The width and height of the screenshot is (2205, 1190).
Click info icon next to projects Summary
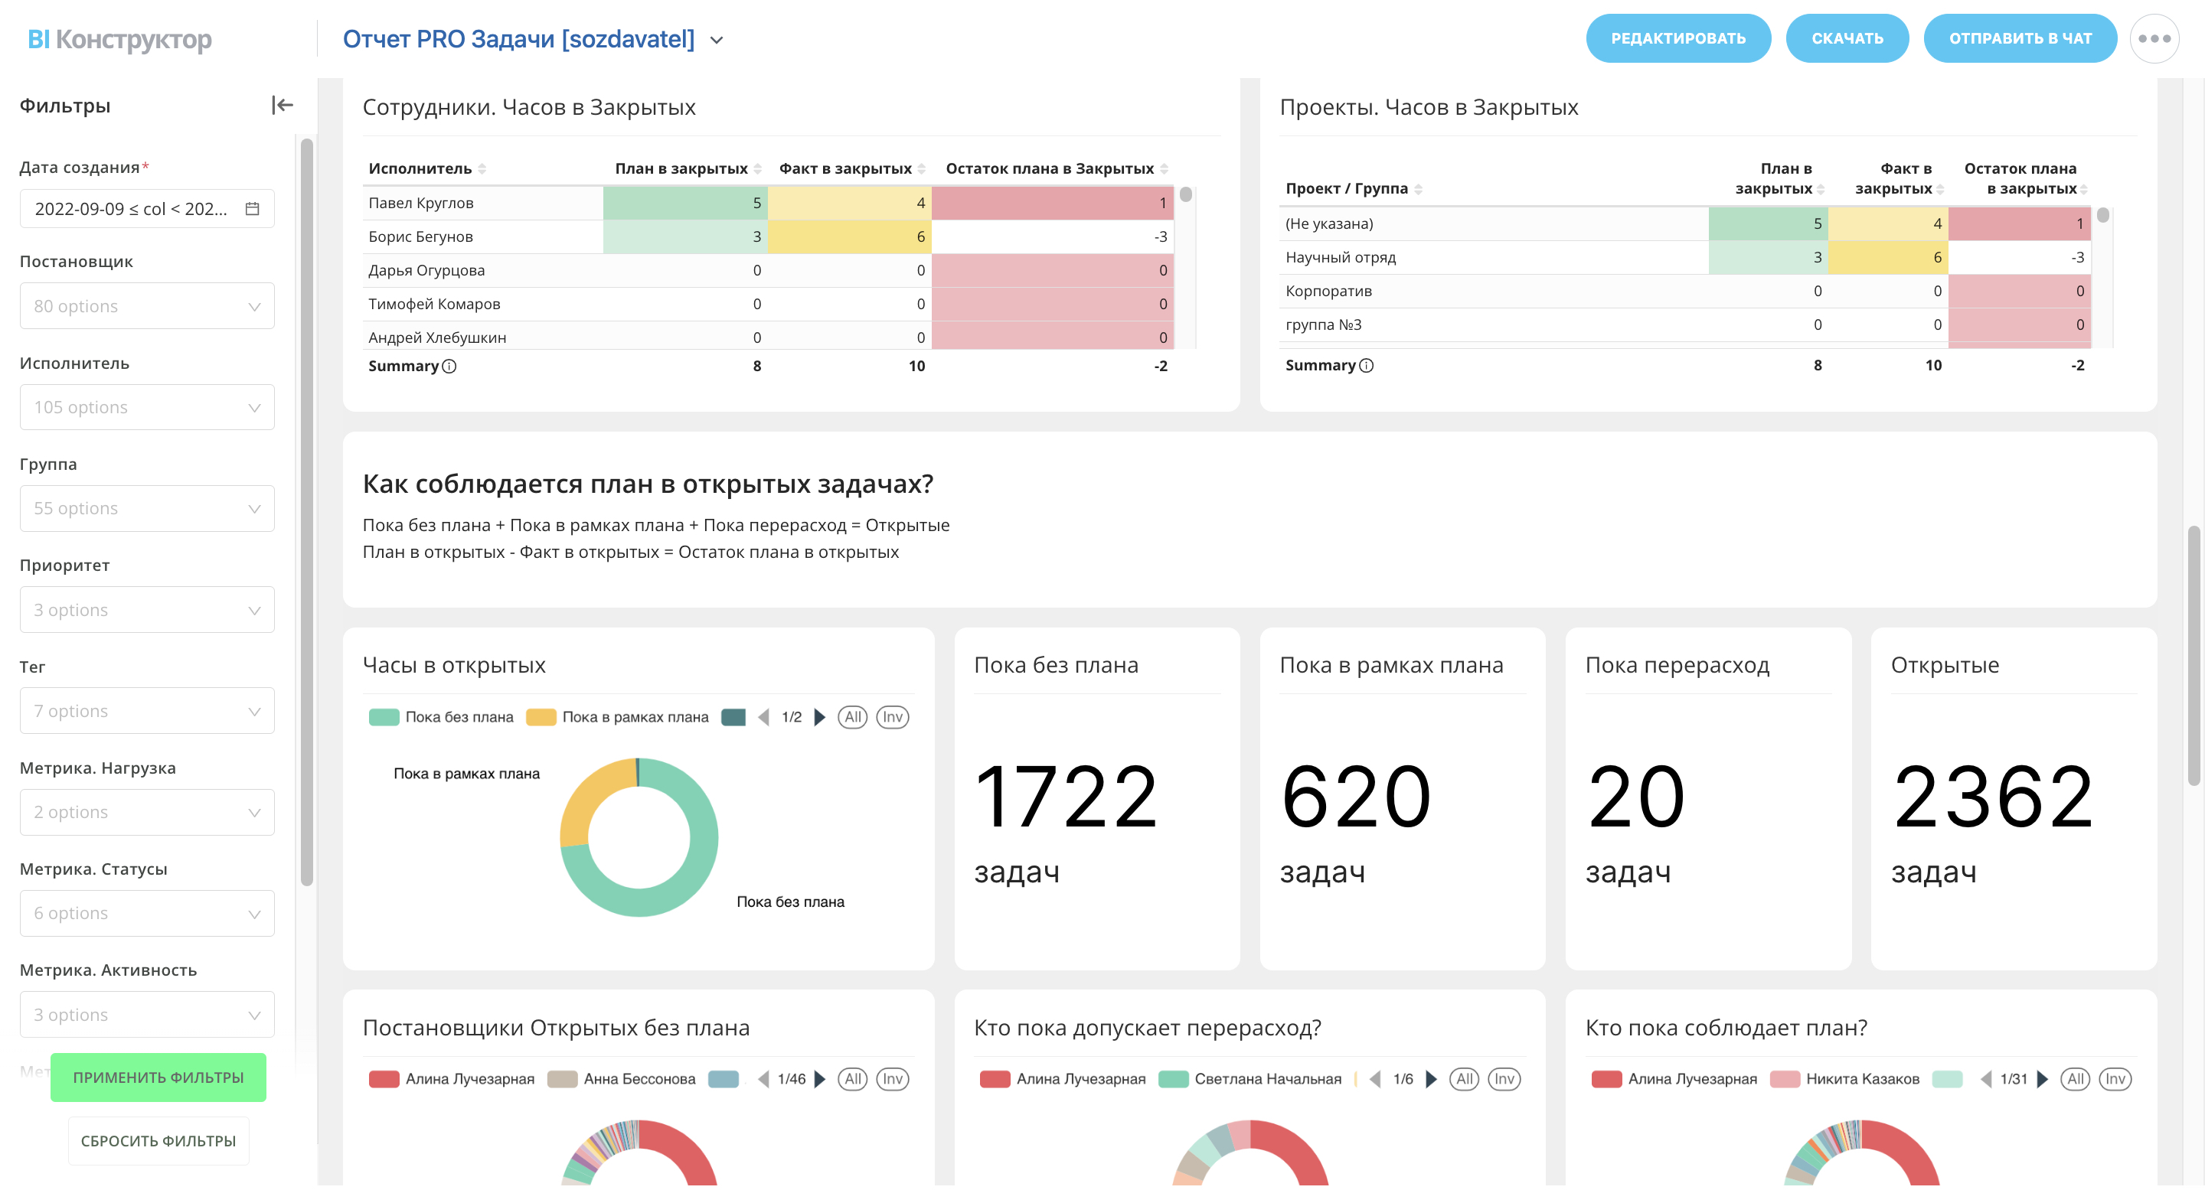tap(1366, 365)
